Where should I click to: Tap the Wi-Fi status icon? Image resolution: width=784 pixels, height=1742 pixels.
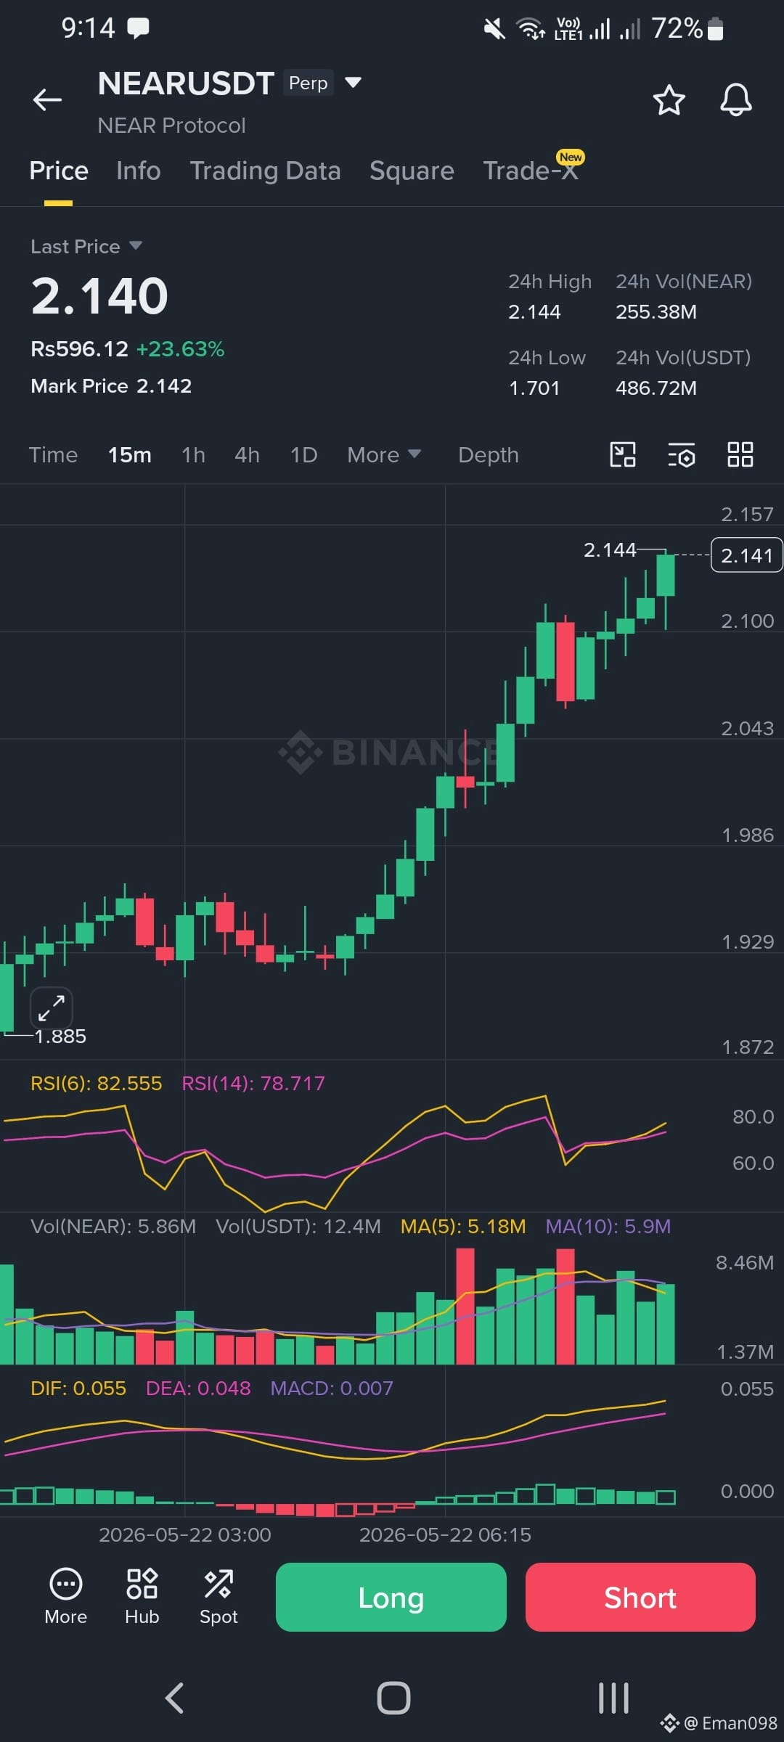point(531,29)
